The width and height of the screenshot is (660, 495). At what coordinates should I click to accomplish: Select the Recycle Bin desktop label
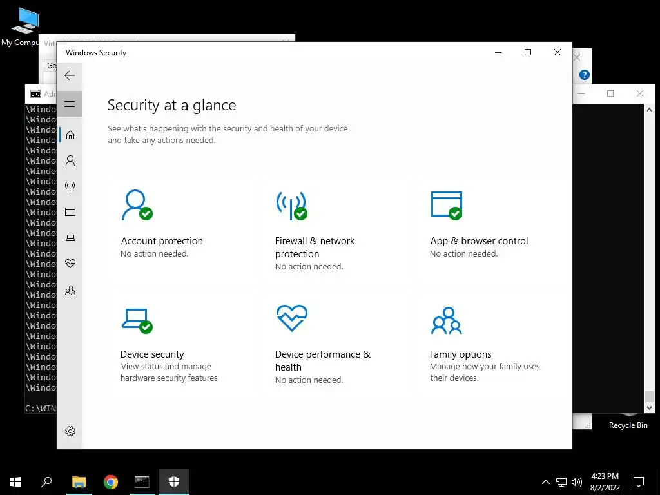[x=628, y=425]
